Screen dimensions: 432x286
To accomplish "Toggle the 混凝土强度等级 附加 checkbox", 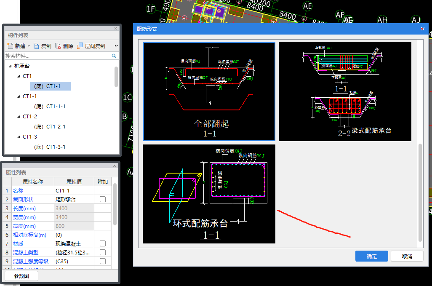I will point(103,261).
